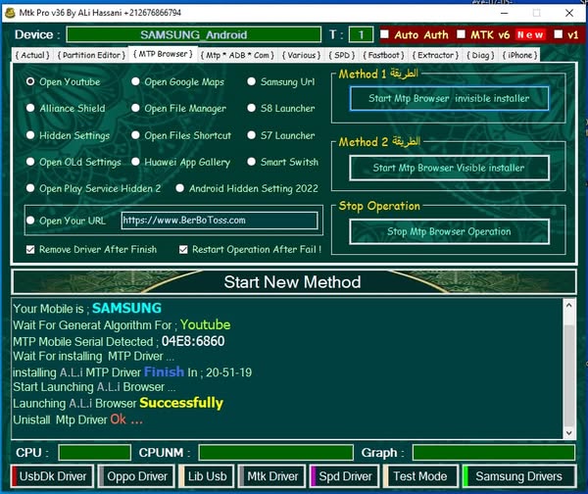Choose the Open Google Maps option

(136, 81)
